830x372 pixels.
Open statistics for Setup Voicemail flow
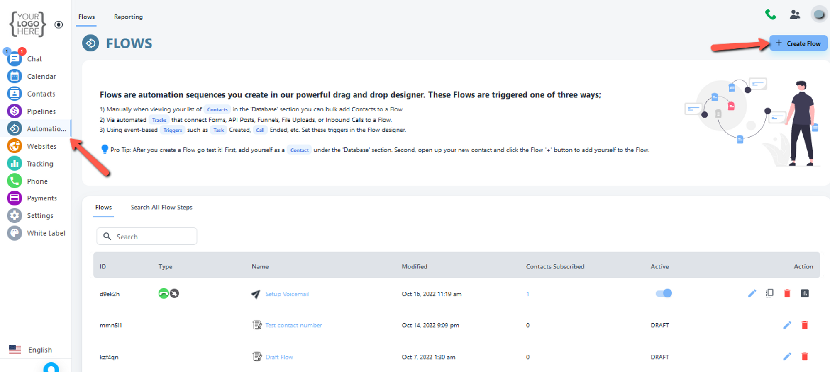tap(804, 293)
